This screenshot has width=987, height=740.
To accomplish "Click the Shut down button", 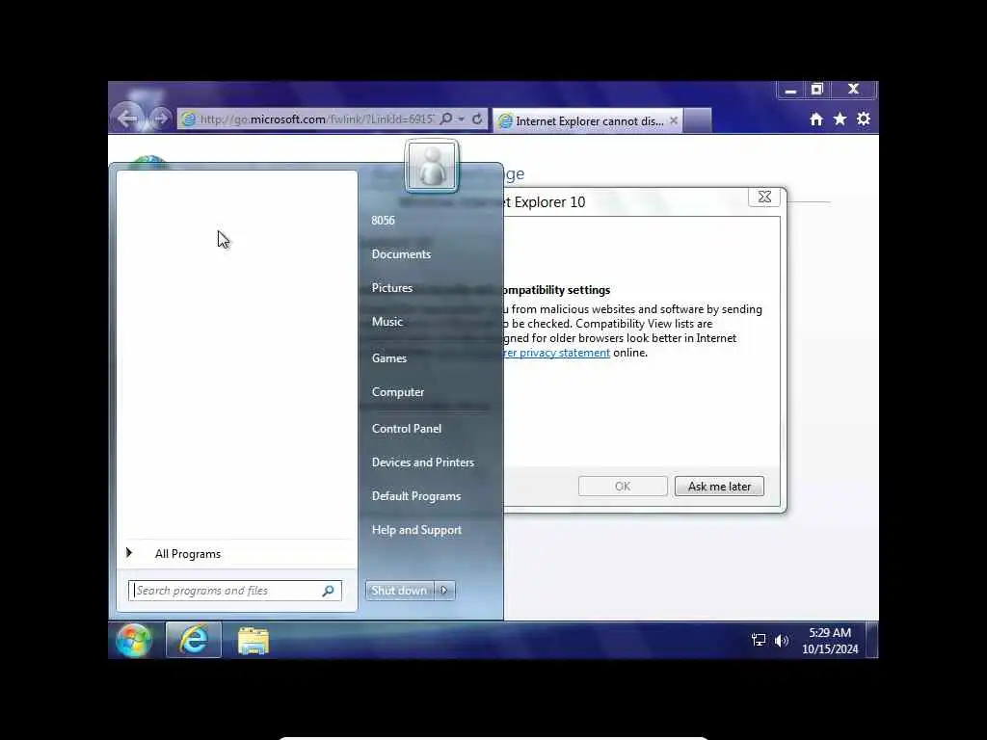I will pos(399,591).
